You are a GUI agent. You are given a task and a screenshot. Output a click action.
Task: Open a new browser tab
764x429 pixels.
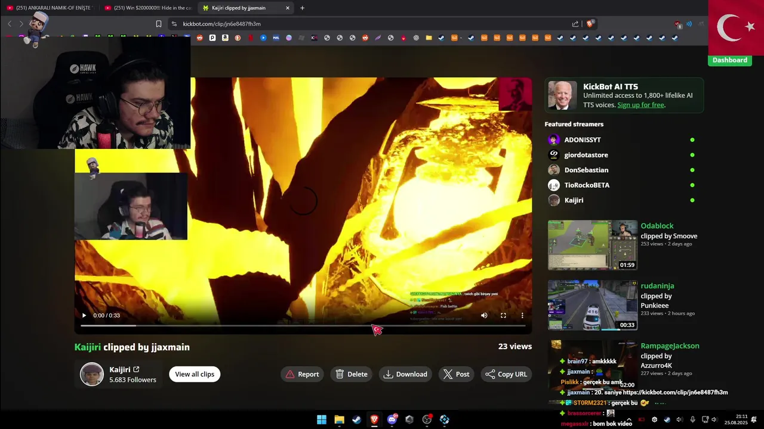[x=302, y=8]
